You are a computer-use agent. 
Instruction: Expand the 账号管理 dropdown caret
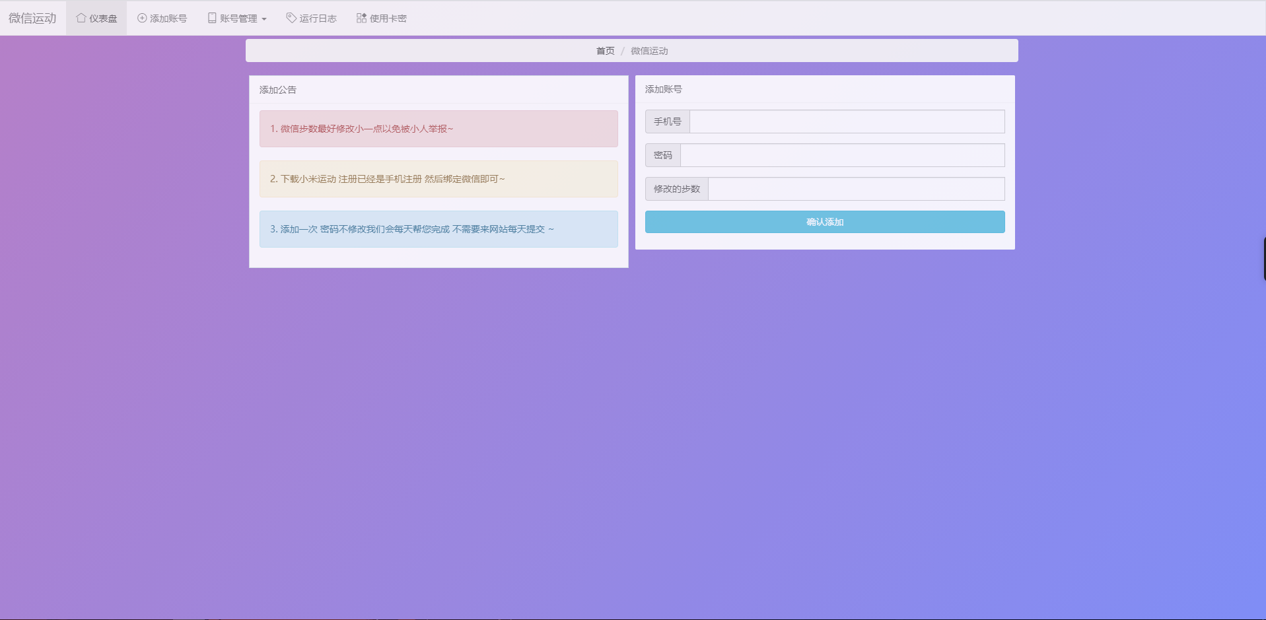coord(264,19)
